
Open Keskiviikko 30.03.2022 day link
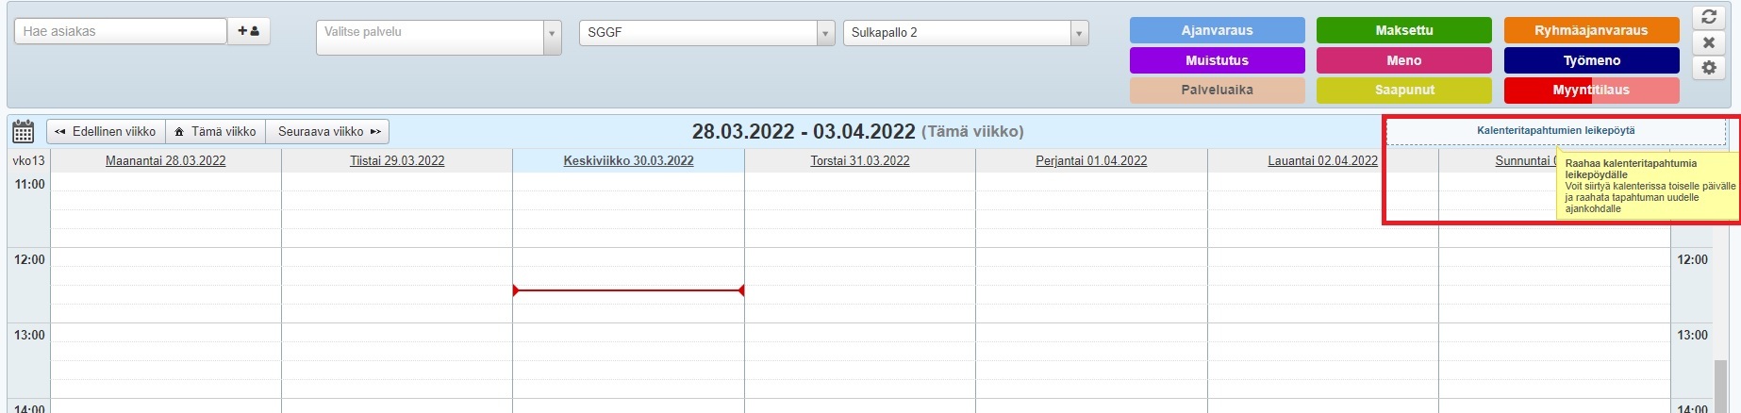coord(628,160)
